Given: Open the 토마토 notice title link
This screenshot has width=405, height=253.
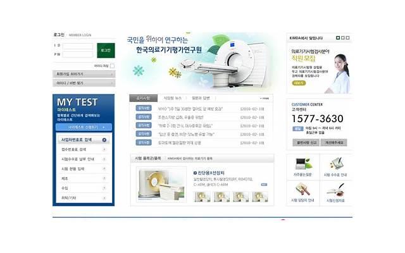Looking at the screenshot, I should [179, 143].
